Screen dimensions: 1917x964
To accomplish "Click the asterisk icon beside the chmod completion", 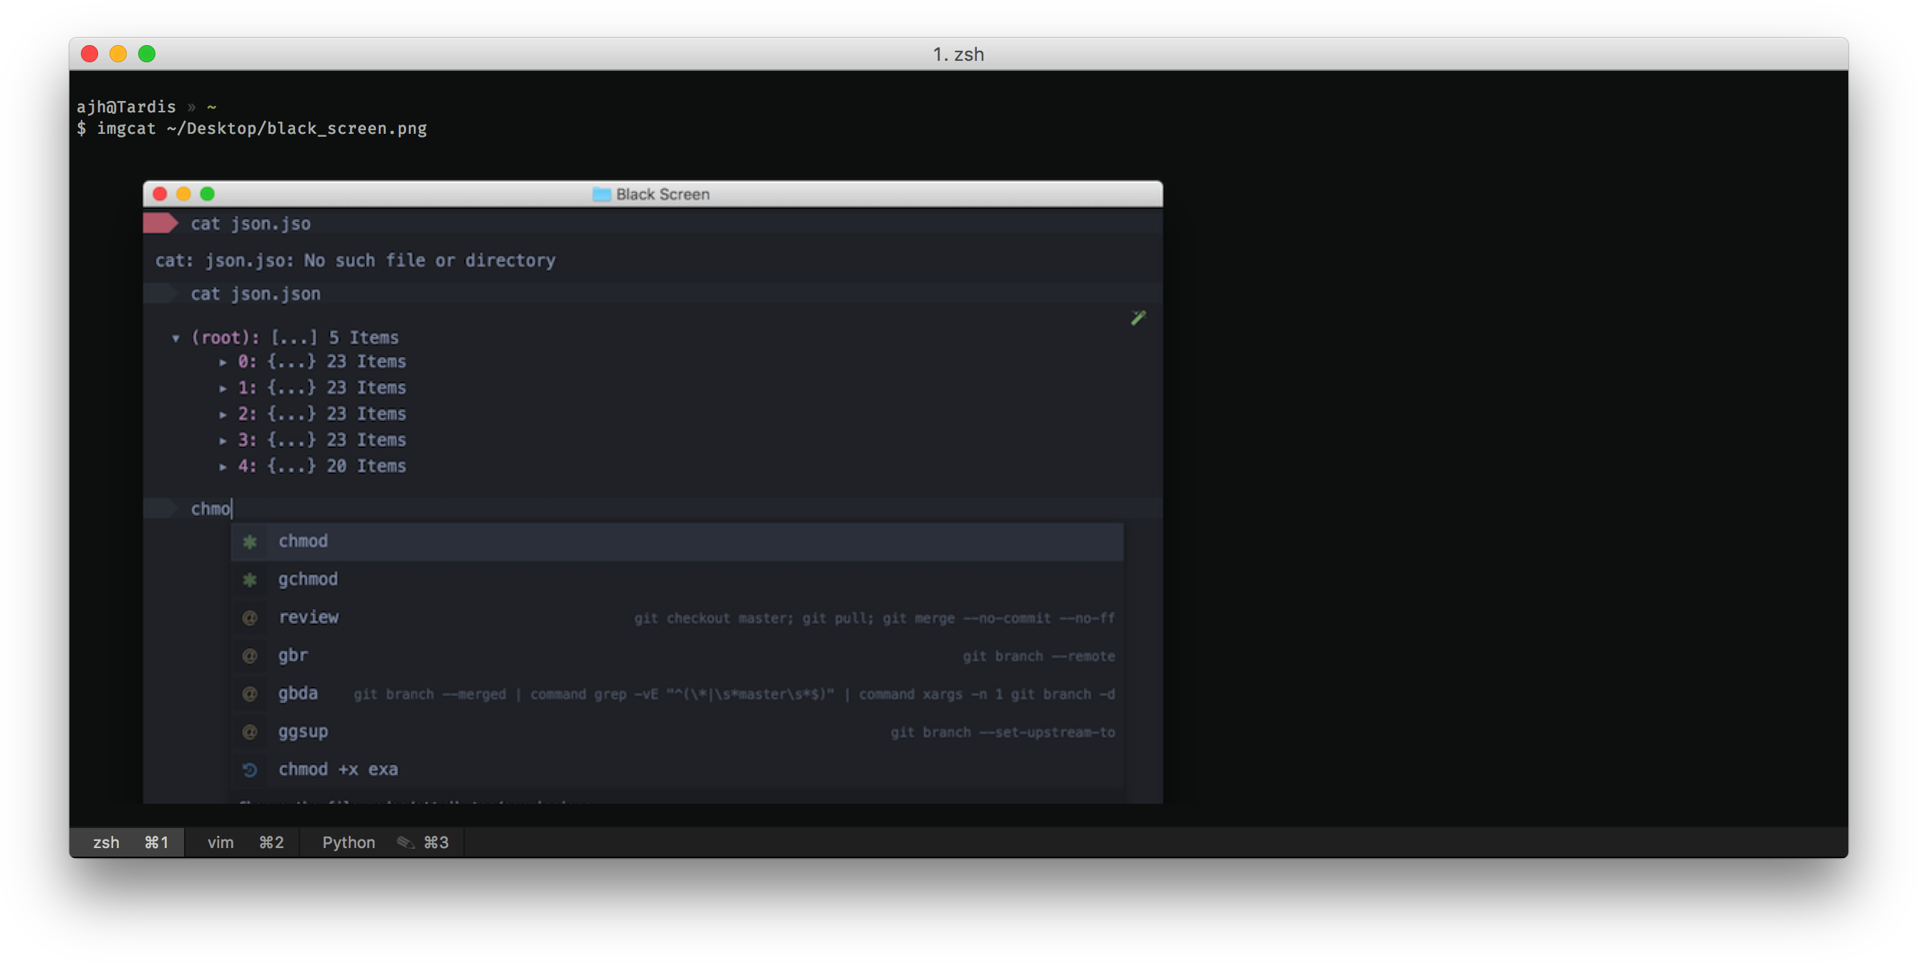I will tap(249, 542).
